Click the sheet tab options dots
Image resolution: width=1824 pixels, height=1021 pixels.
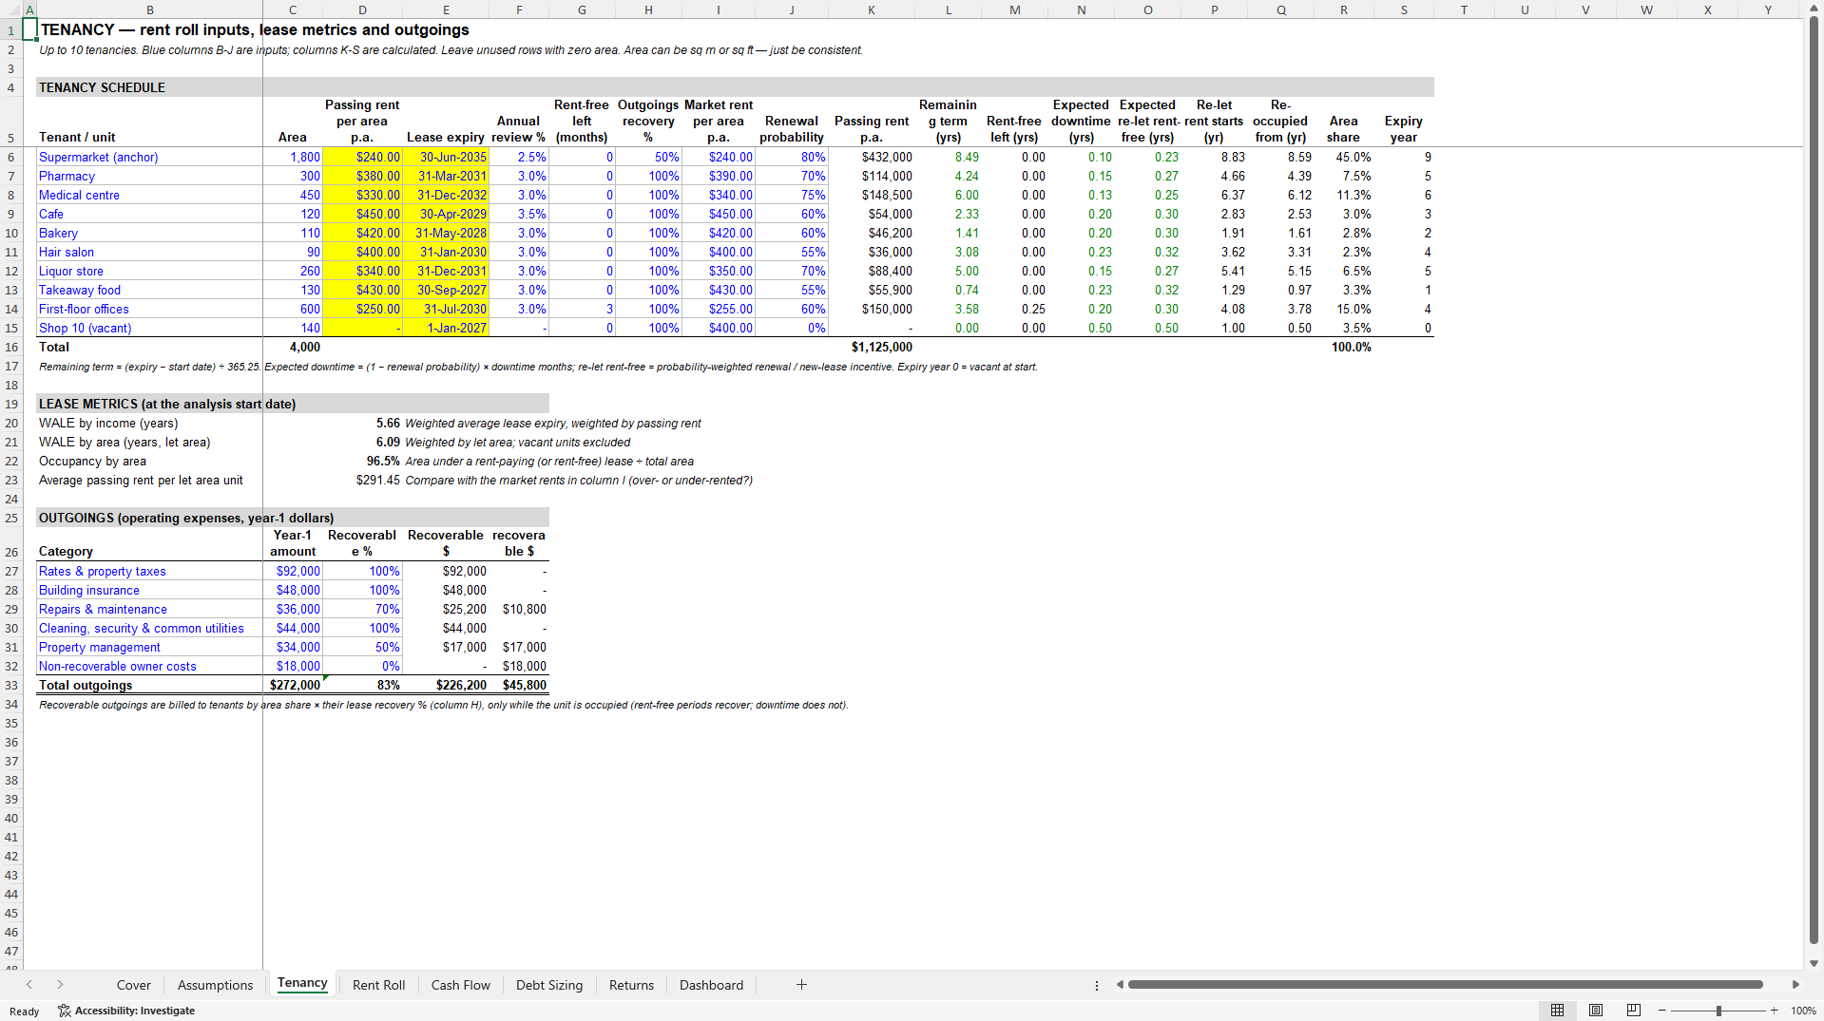[1097, 985]
